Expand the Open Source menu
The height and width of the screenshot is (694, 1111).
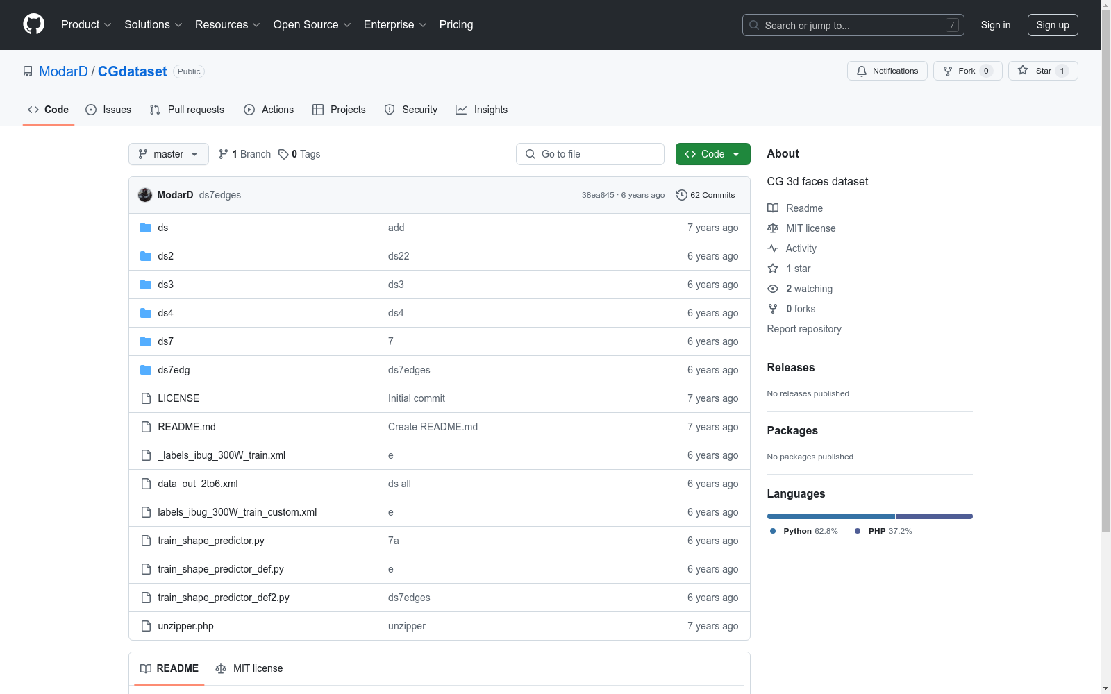pyautogui.click(x=312, y=25)
